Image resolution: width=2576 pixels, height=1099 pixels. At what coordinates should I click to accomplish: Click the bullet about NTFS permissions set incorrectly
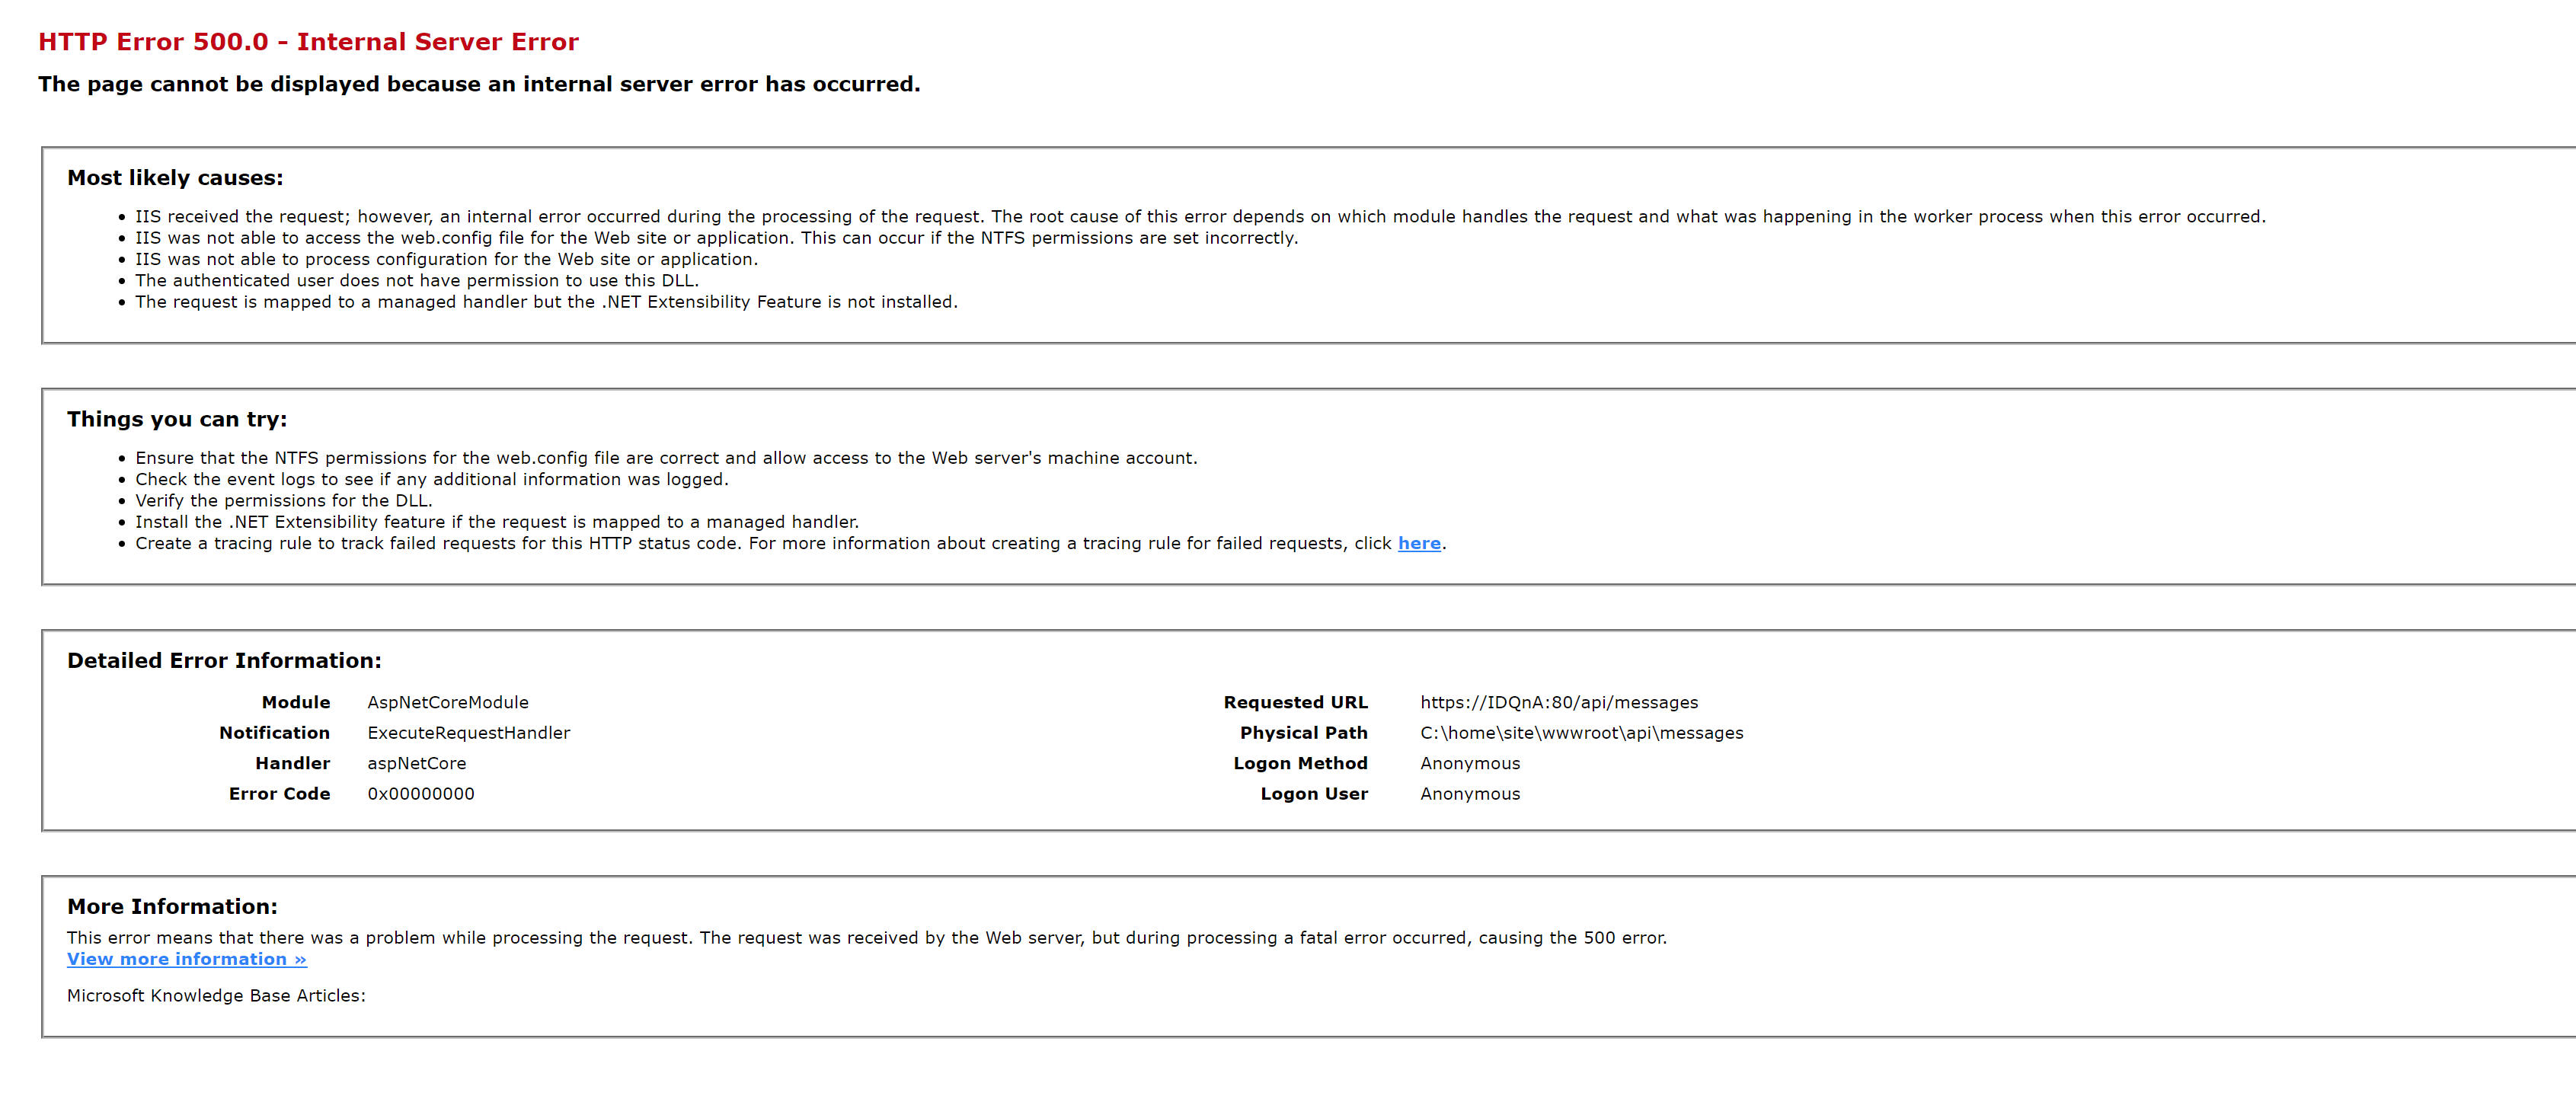click(x=717, y=238)
